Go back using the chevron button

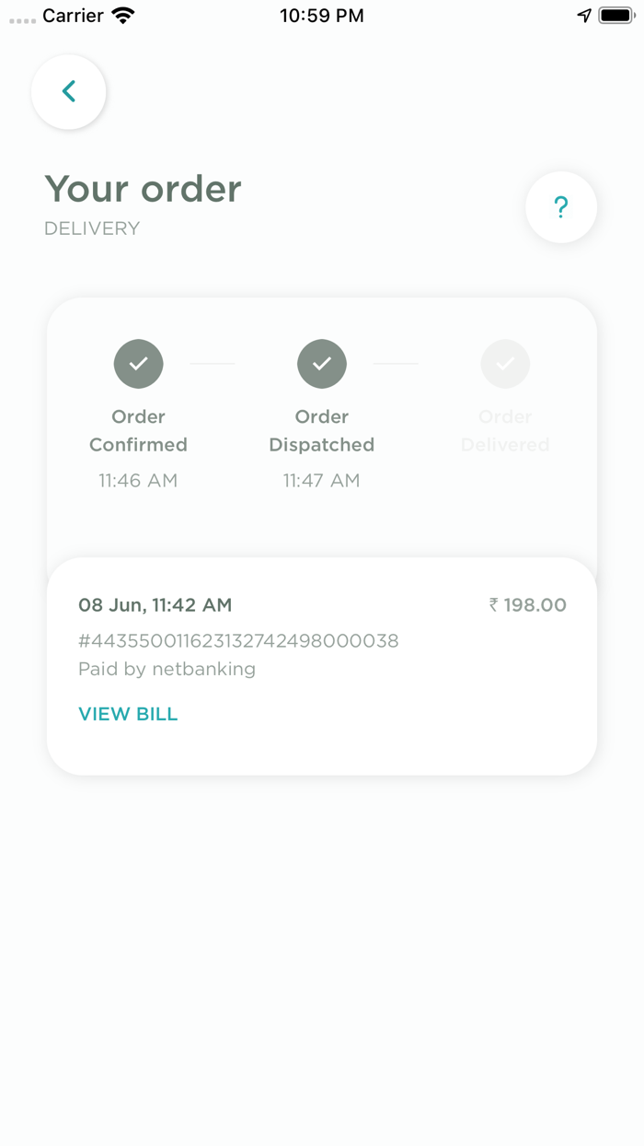click(x=68, y=91)
